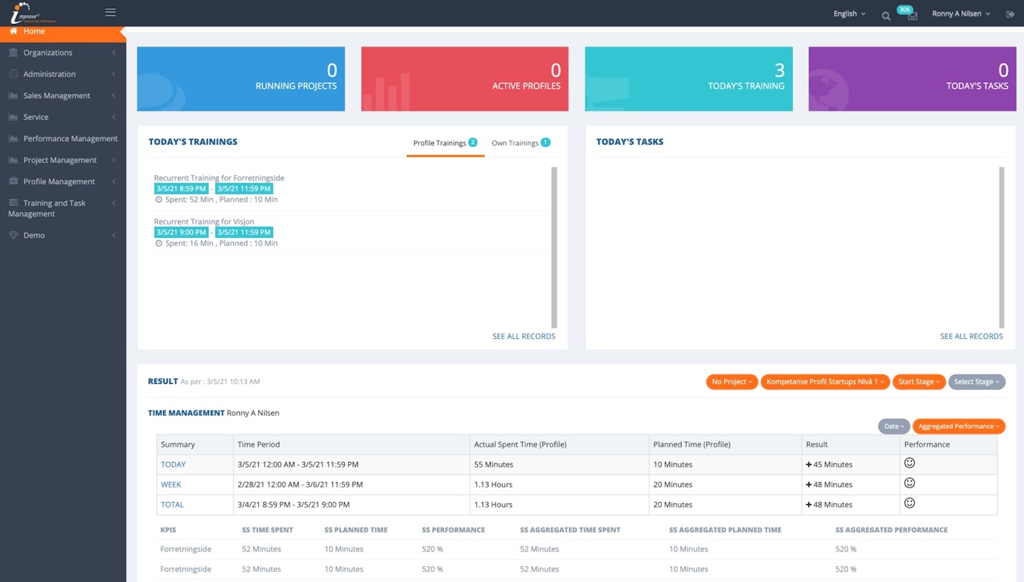Screen dimensions: 1024x582
Task: Click the logout icon in top bar
Action: coord(1010,14)
